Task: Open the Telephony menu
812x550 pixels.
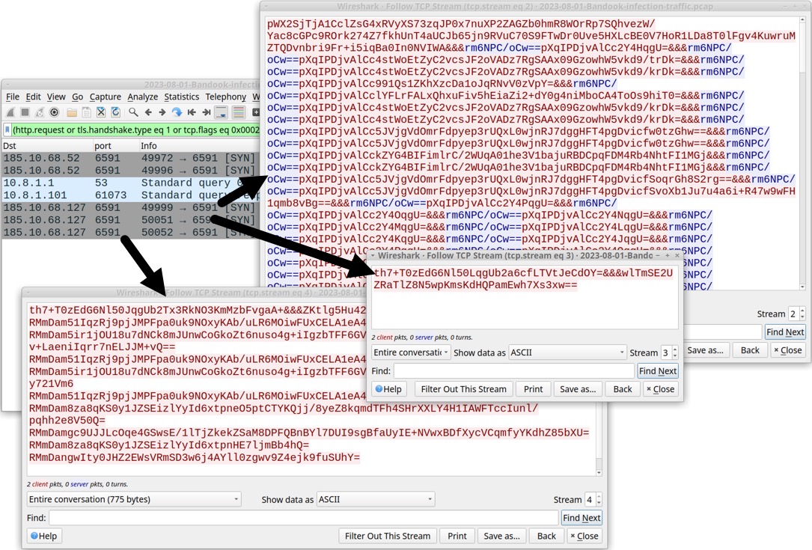Action: (x=226, y=97)
